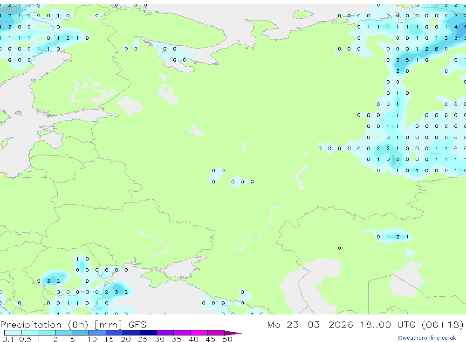
Task: Pick the 2–5 mm legend color box
Action: (63, 333)
